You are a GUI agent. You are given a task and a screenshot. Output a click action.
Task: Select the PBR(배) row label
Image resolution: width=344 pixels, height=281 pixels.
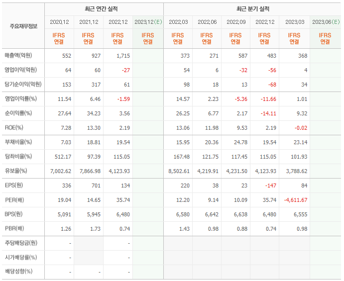pos(14,229)
